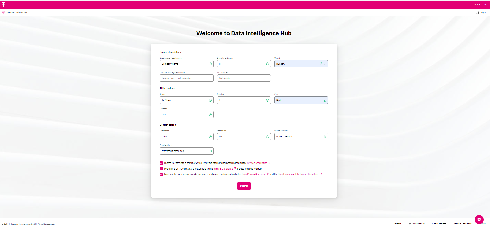The image size is (490, 226).
Task: Open the Supplementary Data Privacy Conditions link
Action: (299, 174)
